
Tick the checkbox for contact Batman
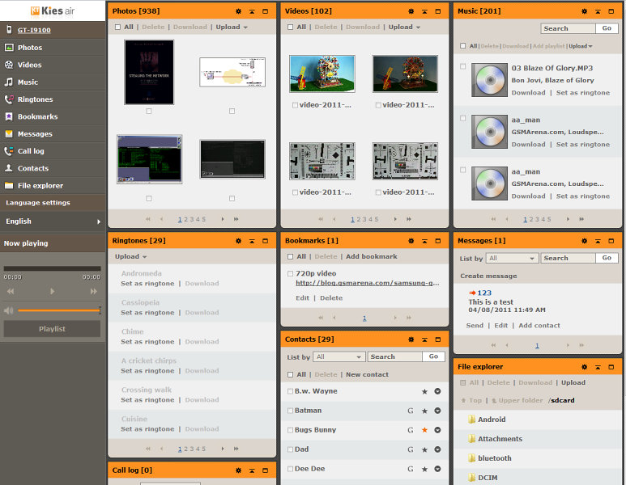pos(290,411)
